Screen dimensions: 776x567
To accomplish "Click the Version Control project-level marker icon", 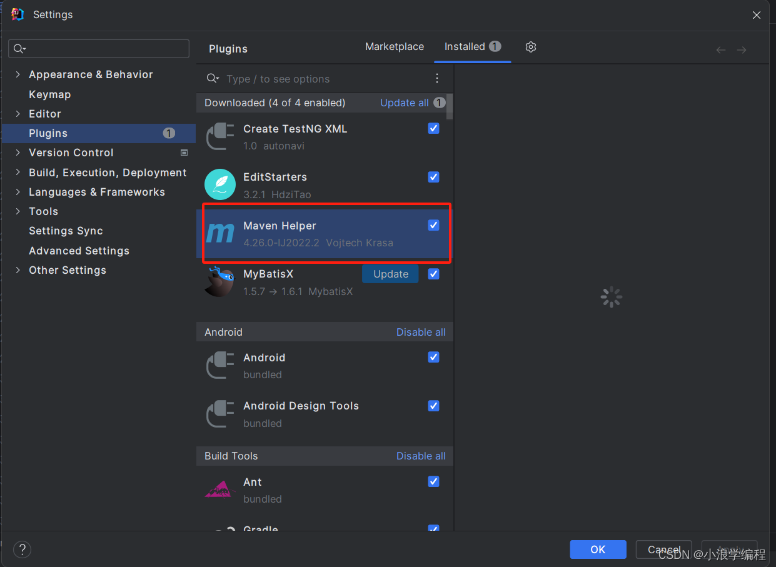I will click(184, 153).
